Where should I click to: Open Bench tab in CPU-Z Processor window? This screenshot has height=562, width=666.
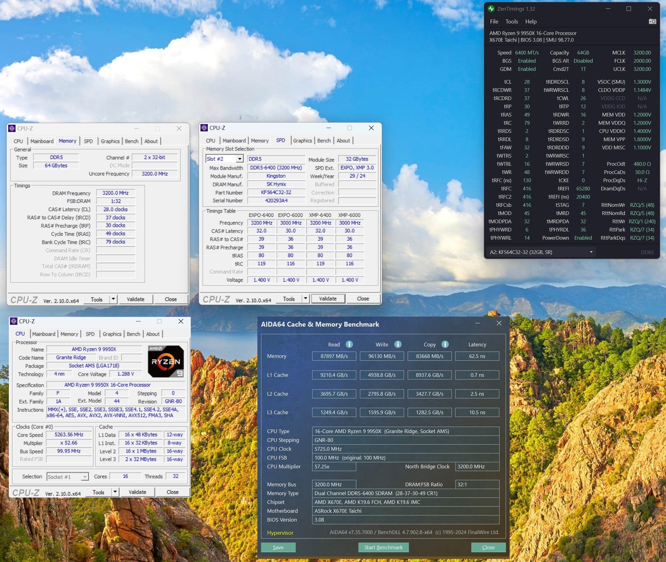pos(133,334)
